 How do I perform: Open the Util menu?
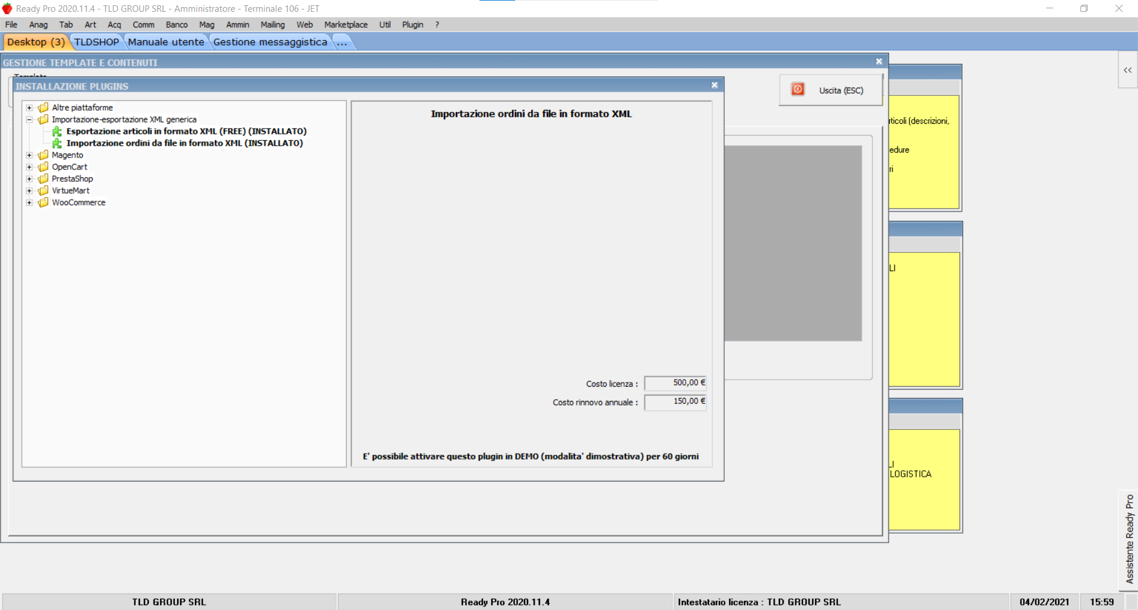click(385, 25)
